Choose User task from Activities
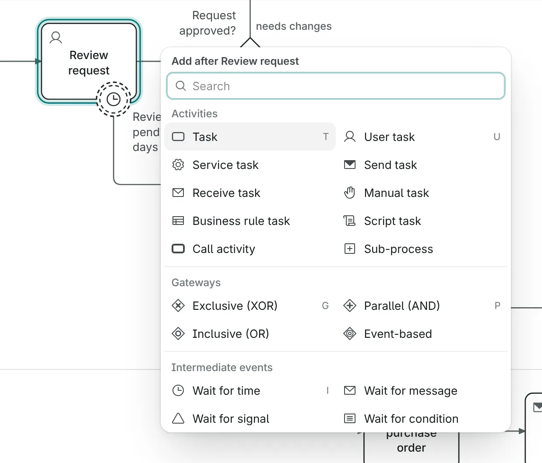Image resolution: width=542 pixels, height=463 pixels. click(x=422, y=137)
